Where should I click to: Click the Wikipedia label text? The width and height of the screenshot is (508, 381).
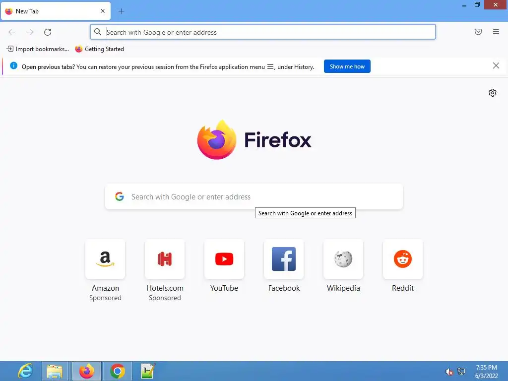click(343, 288)
